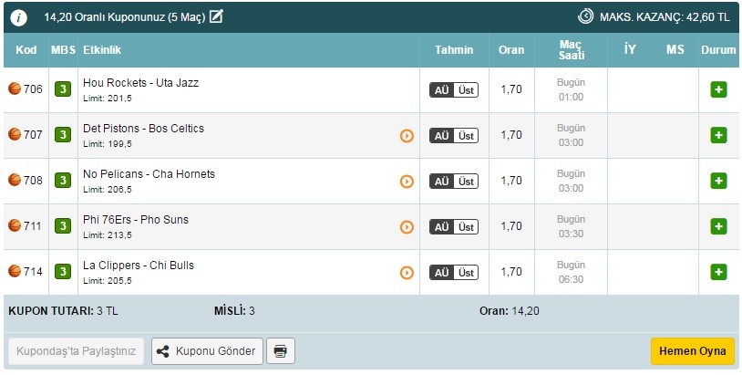Image resolution: width=742 pixels, height=375 pixels.
Task: Expand Det Pistons row with green plus
Action: coord(718,135)
